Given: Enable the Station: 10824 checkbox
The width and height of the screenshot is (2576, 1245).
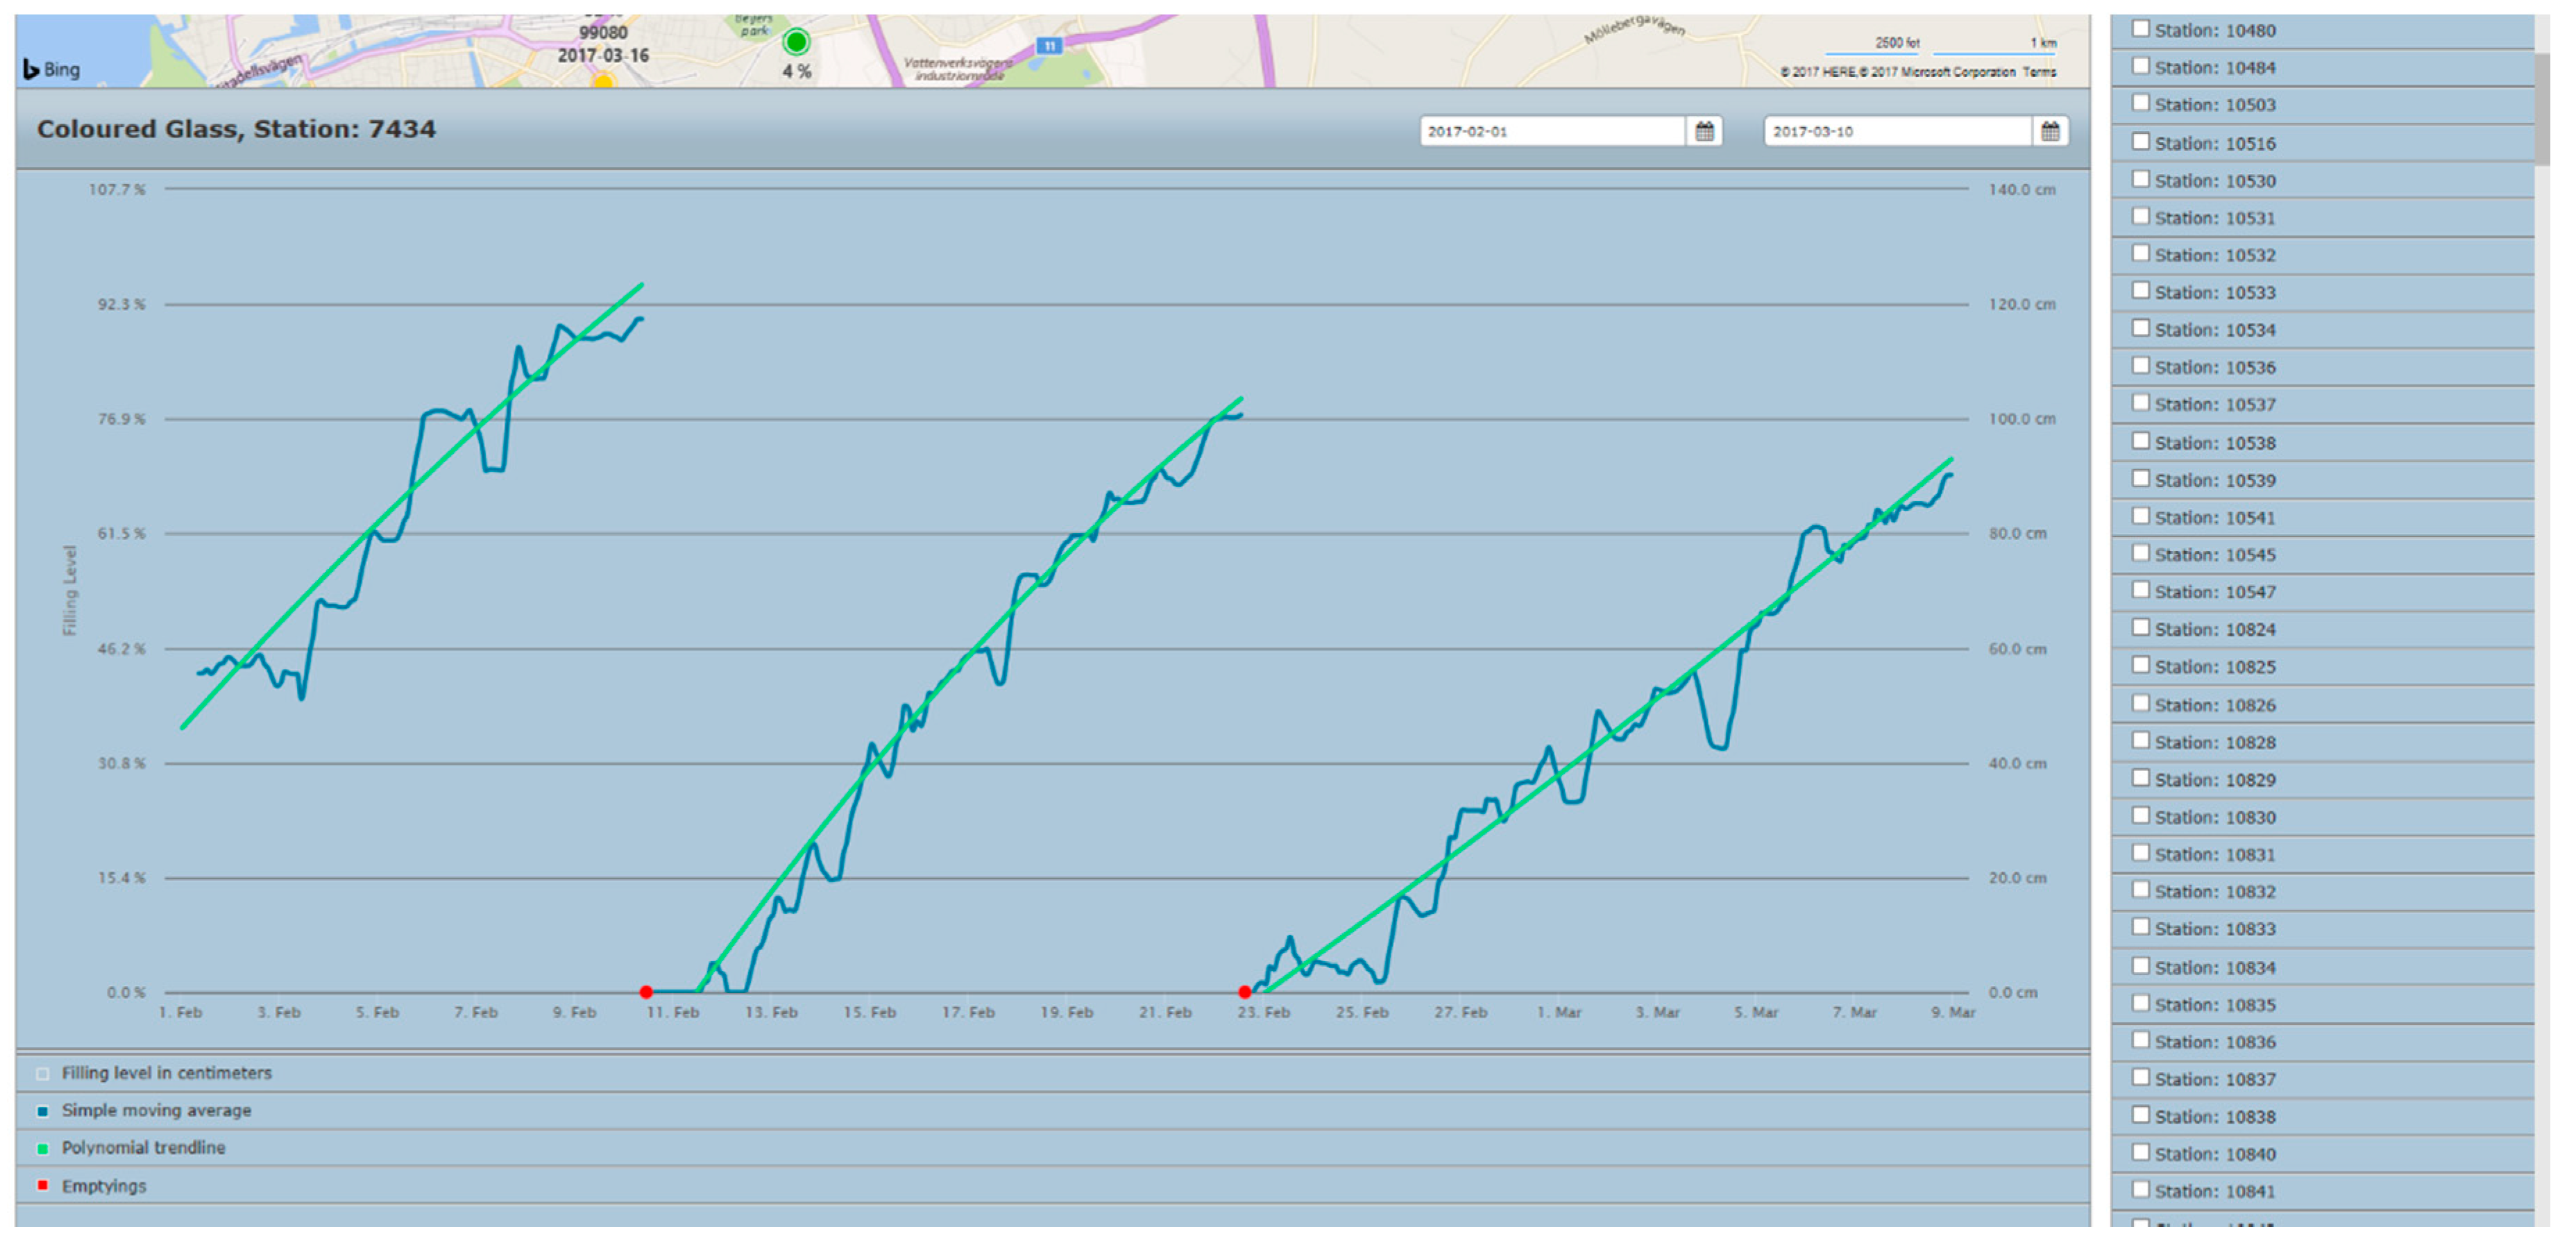Looking at the screenshot, I should (x=2140, y=627).
